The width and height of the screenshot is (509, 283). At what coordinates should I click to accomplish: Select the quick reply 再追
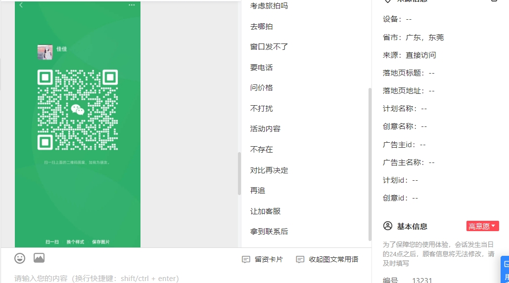tap(257, 191)
